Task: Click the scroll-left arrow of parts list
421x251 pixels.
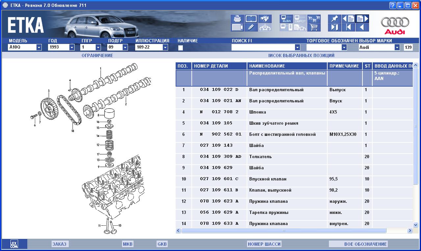Action: [x=179, y=231]
